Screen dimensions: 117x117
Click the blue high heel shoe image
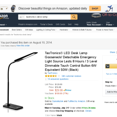pos(109,8)
